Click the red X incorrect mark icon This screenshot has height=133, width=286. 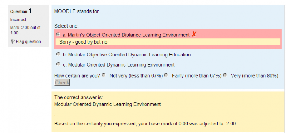tap(194, 34)
